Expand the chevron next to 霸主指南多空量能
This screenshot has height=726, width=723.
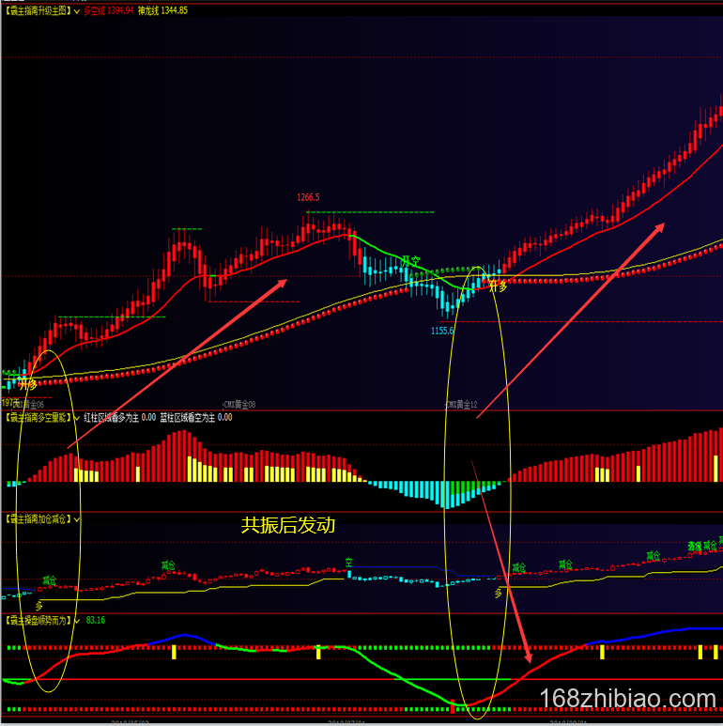pyautogui.click(x=77, y=417)
